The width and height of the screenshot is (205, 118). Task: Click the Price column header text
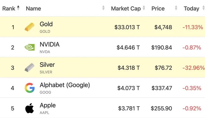coord(158,9)
